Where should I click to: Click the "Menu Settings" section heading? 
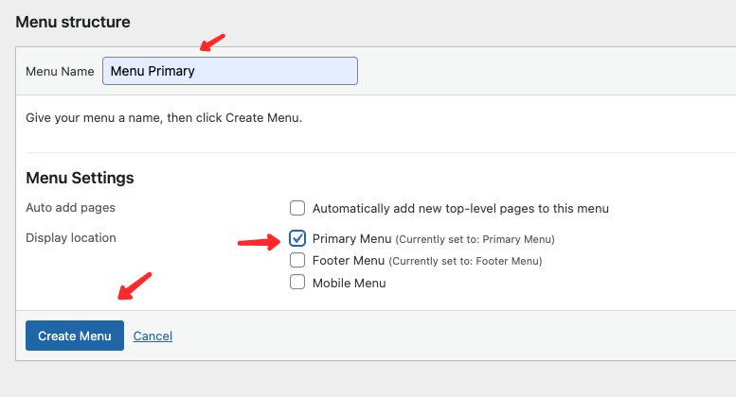[80, 178]
